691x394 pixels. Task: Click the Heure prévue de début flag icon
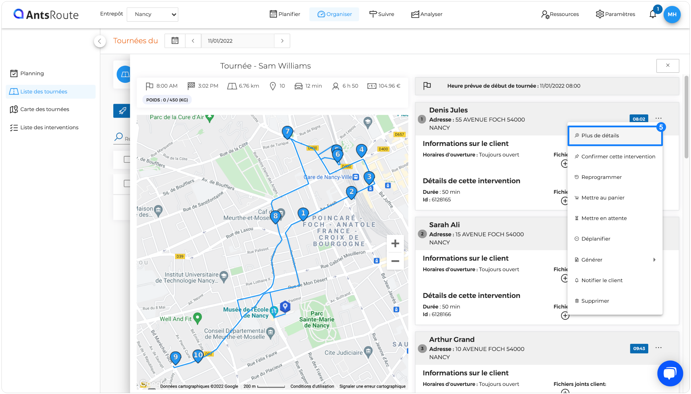[x=427, y=86]
